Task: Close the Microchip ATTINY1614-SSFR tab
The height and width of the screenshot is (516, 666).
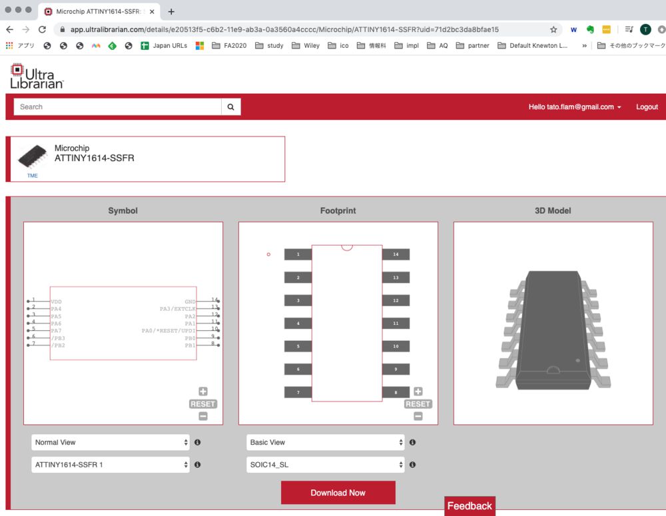Action: click(x=152, y=11)
